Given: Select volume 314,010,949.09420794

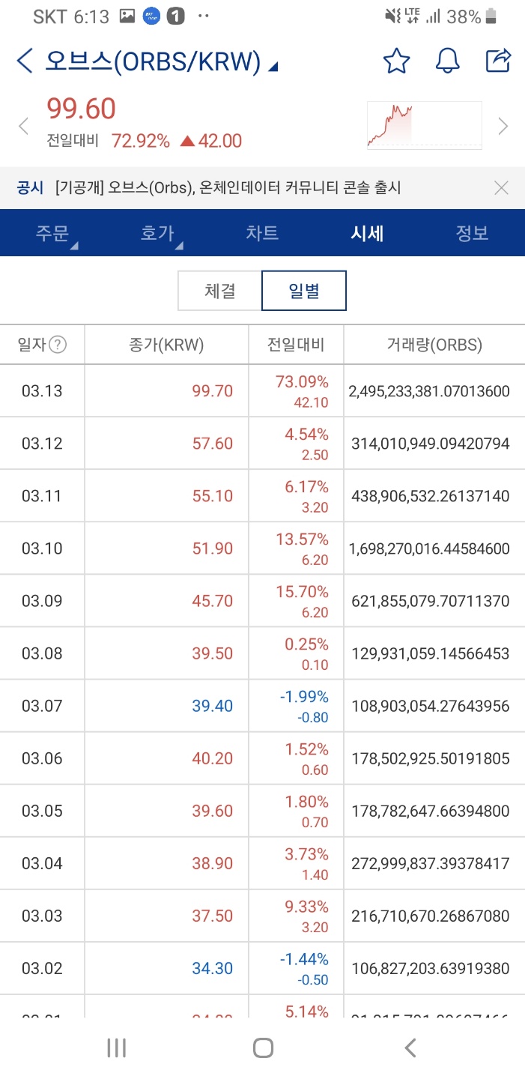Looking at the screenshot, I should (431, 443).
